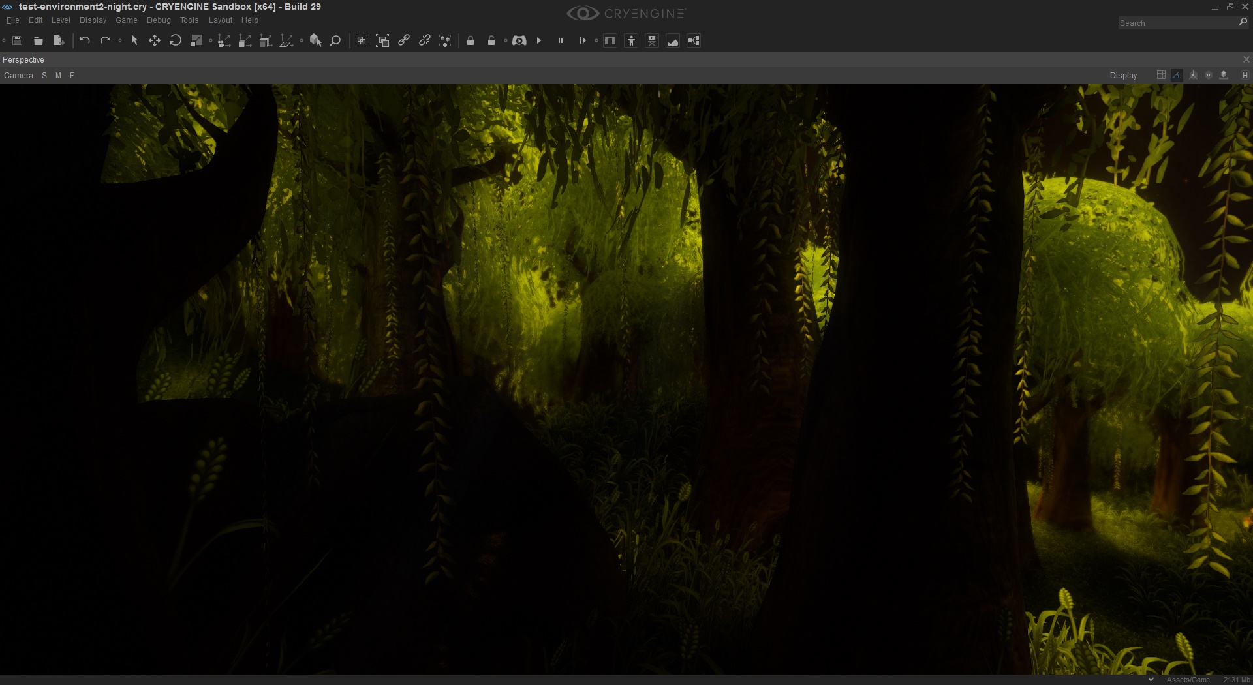Click the Link objects chain icon
This screenshot has height=685, width=1253.
tap(404, 40)
